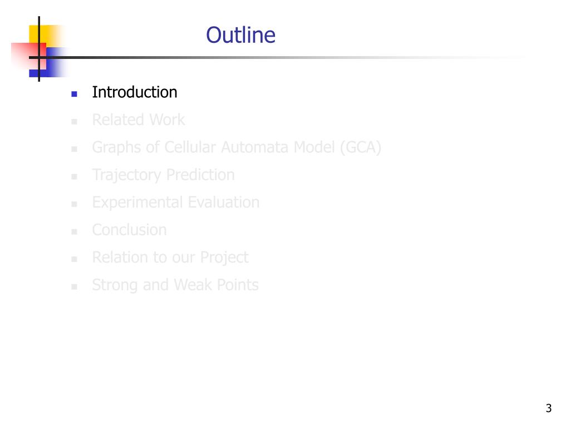Select the Relation to our Project item
Viewport: 570px width, 427px height.
pyautogui.click(x=170, y=257)
